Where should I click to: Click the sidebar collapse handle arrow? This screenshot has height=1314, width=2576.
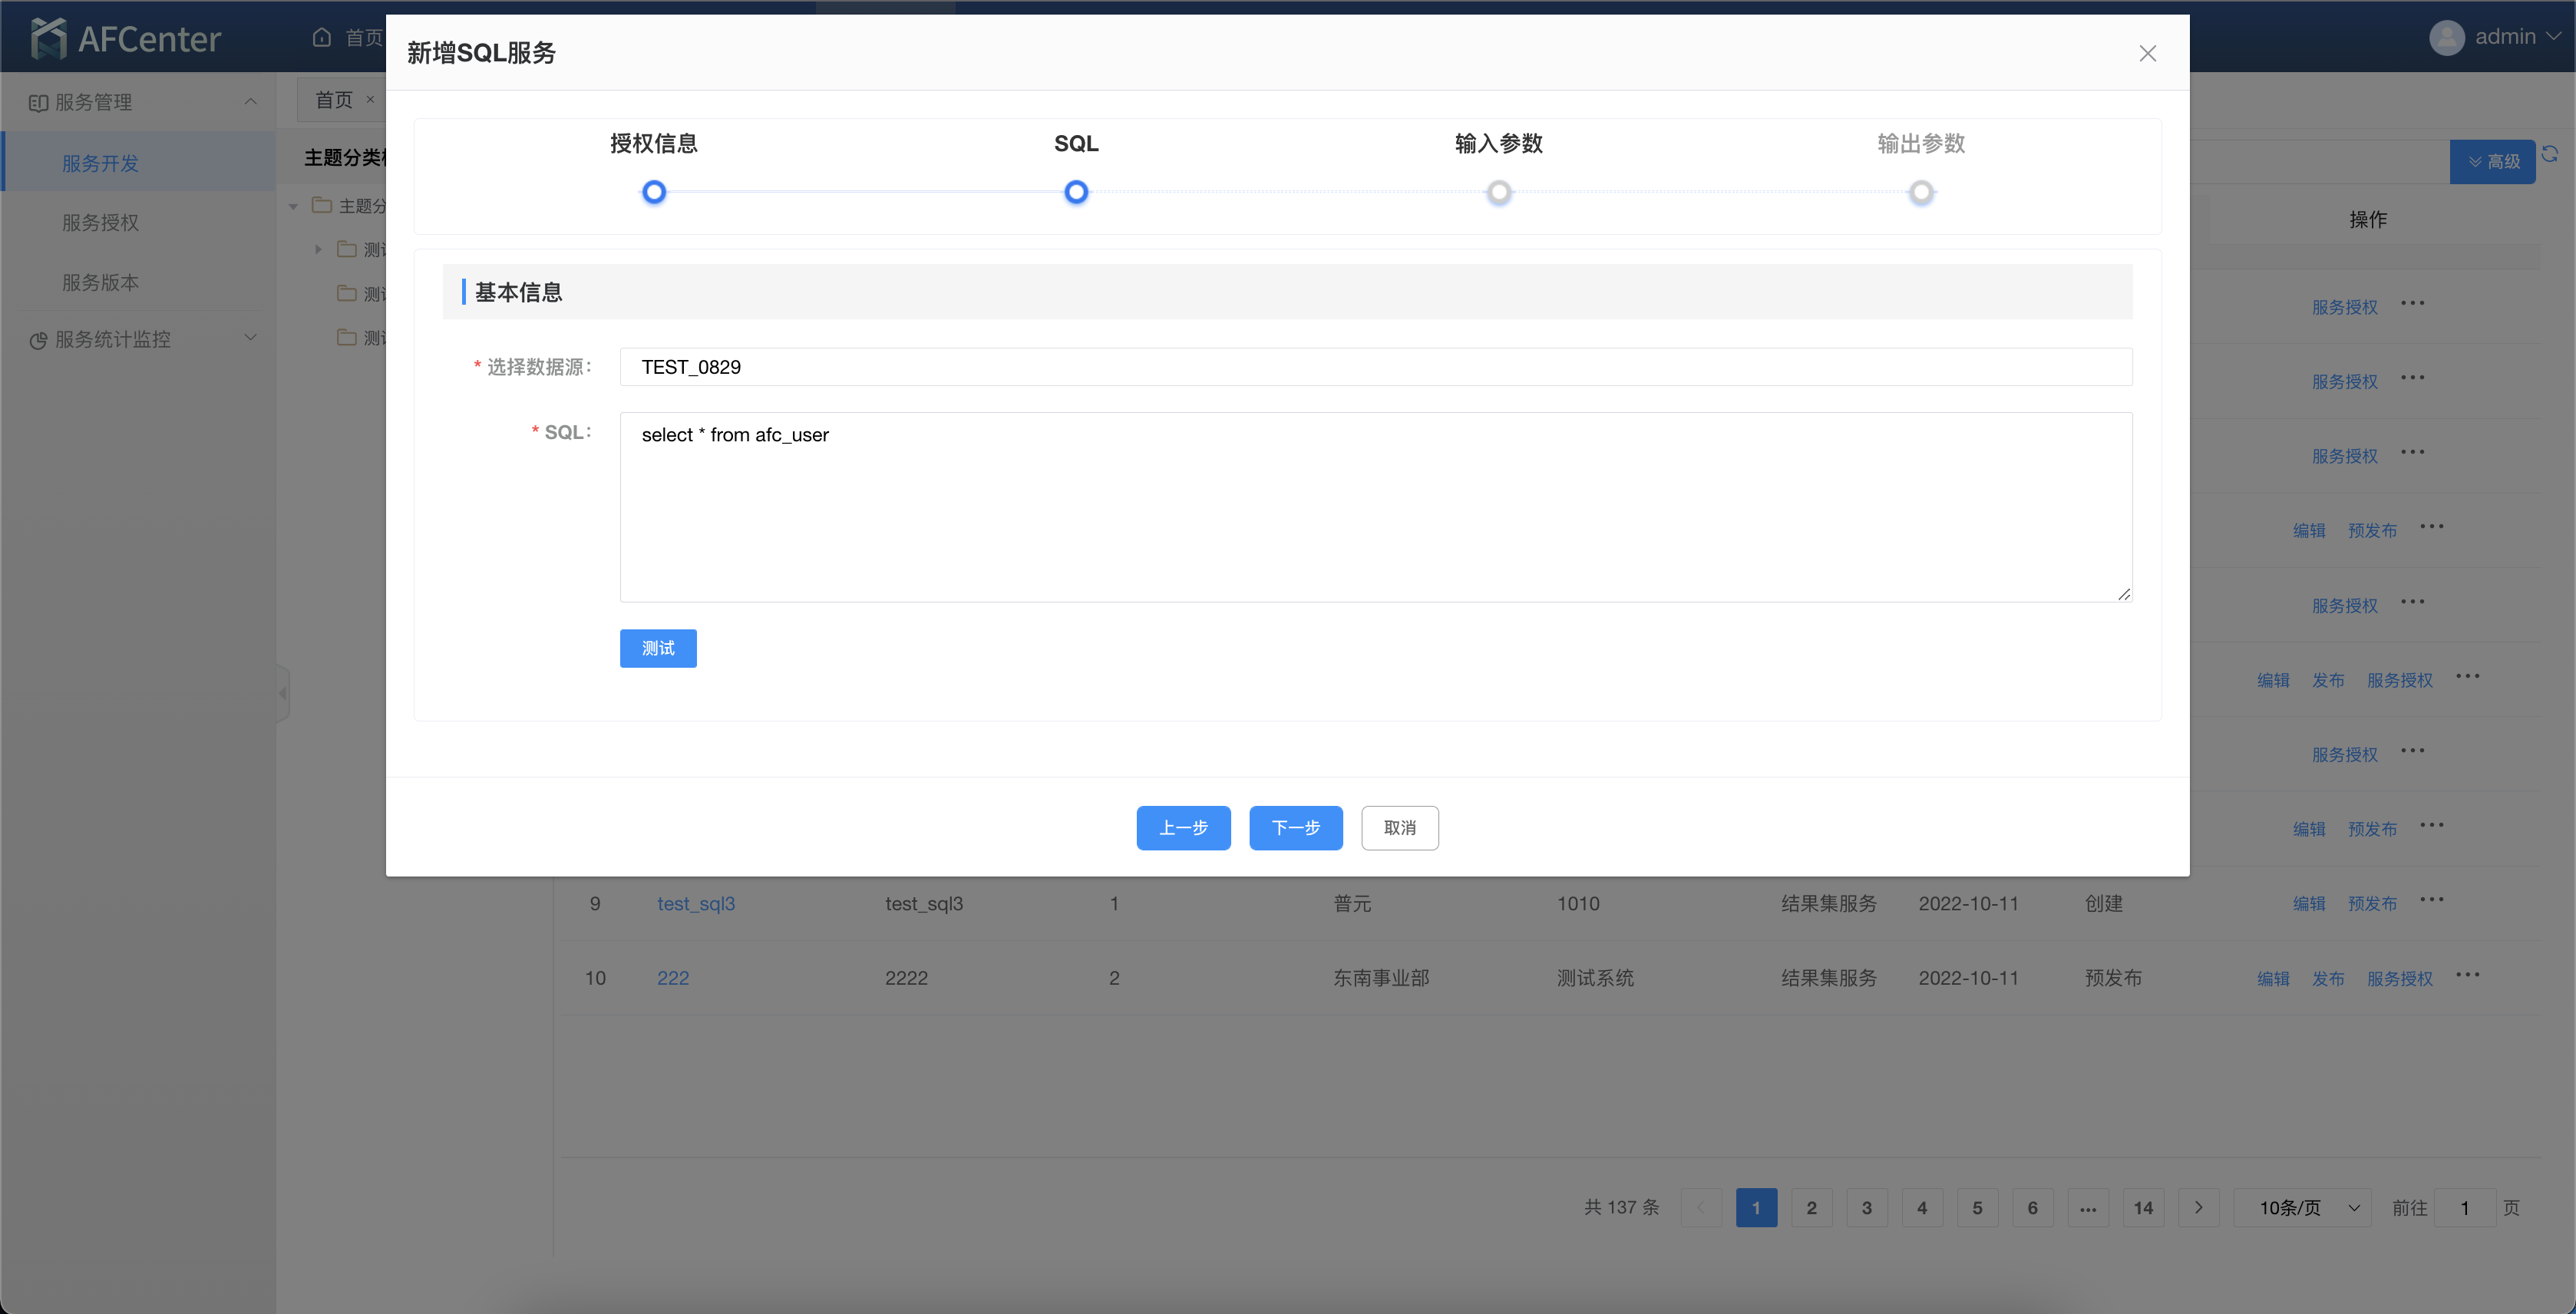point(283,692)
